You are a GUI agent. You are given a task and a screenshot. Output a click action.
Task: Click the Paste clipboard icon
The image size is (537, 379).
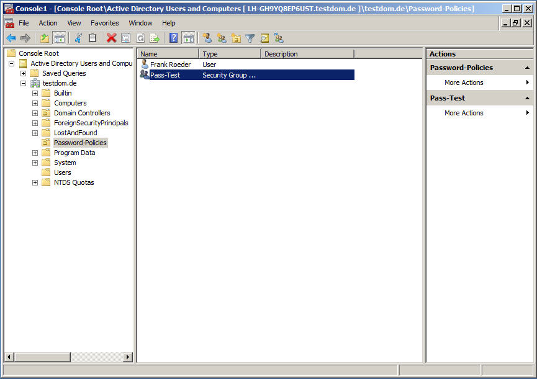[93, 38]
